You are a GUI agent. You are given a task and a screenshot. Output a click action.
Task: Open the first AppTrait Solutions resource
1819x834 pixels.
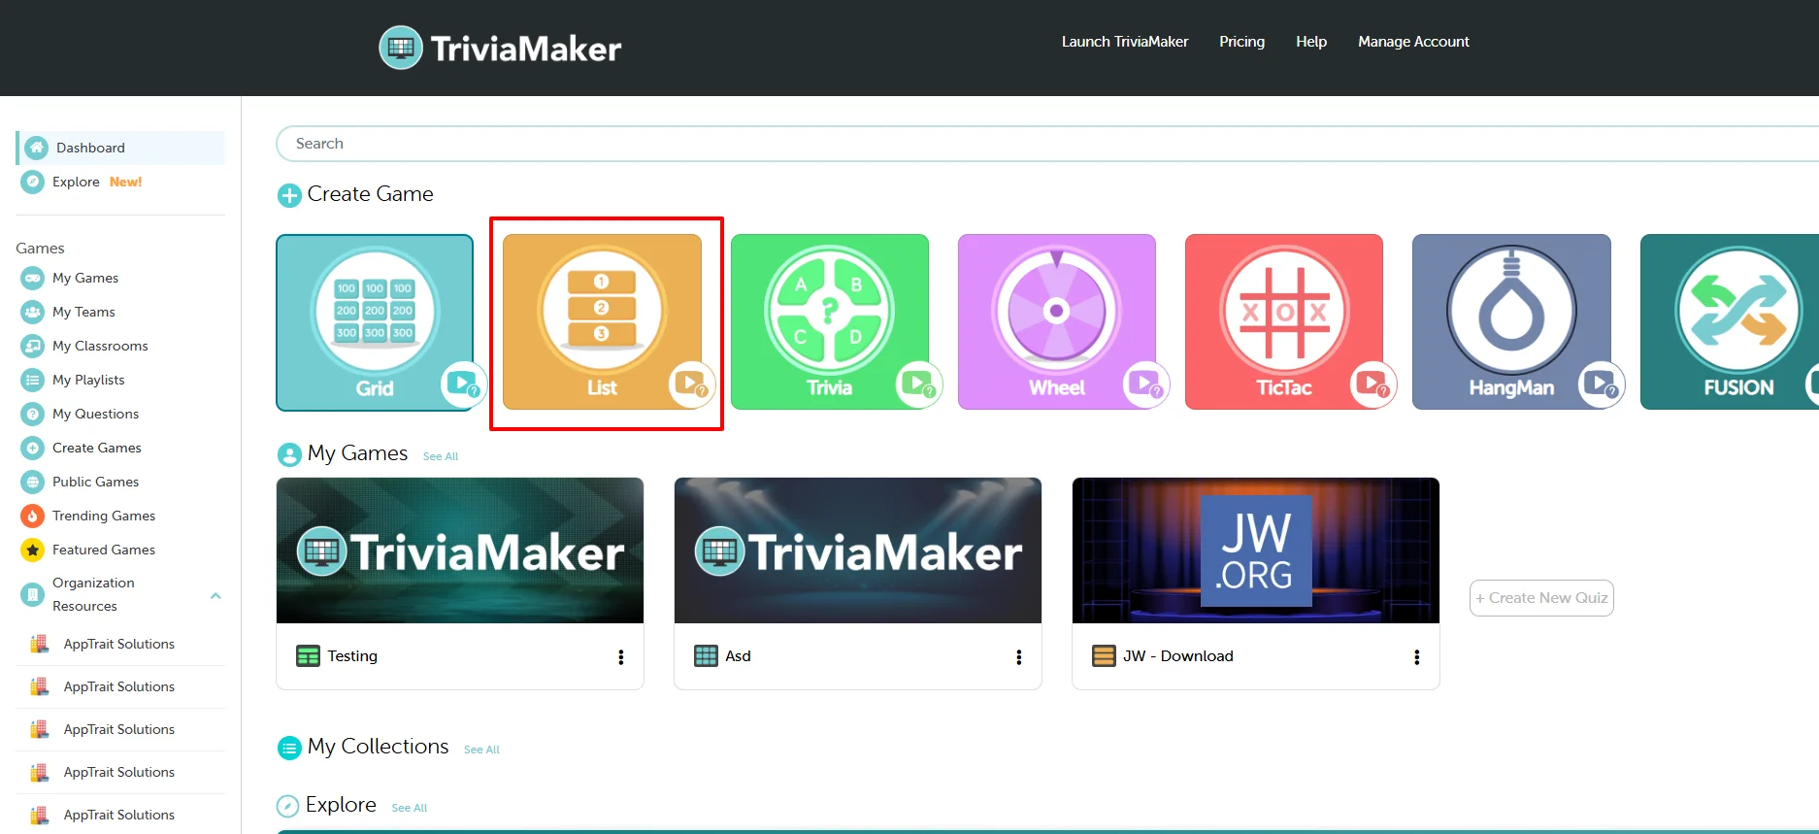coord(120,644)
